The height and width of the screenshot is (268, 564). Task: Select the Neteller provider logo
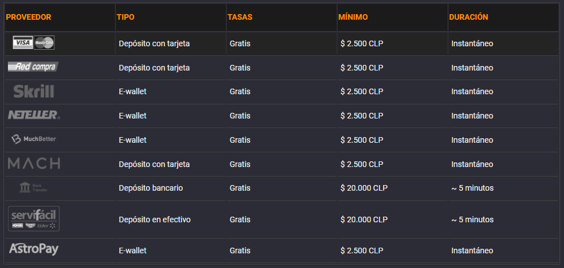(34, 115)
